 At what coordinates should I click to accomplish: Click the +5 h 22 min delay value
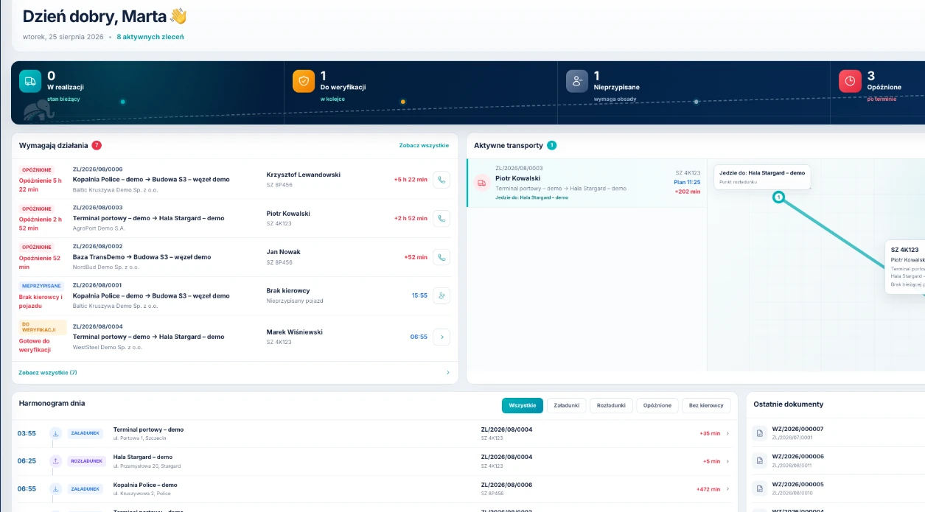coord(411,180)
